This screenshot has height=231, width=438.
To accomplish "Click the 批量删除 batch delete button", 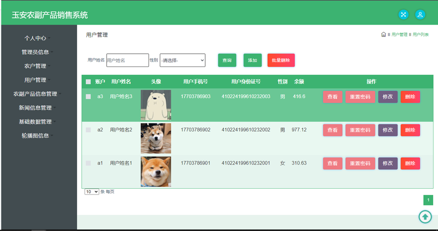I will 281,60.
